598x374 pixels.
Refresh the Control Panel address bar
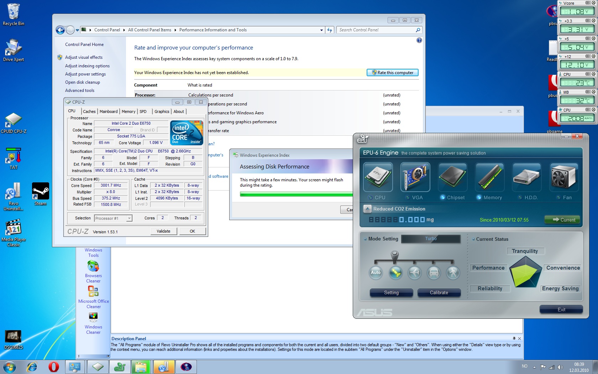coord(330,30)
